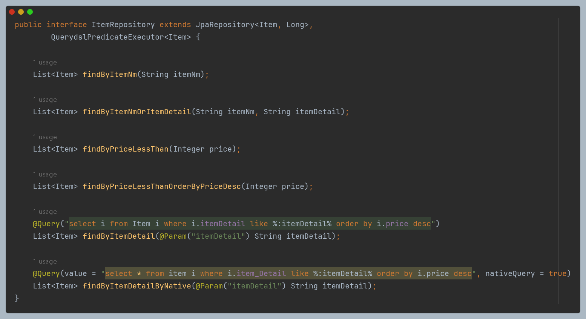Screen dimensions: 586x319
Task: Click the 'interface' keyword
Action: click(x=67, y=25)
